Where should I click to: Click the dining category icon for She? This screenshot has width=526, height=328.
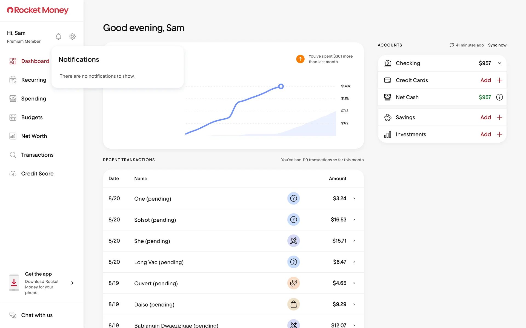(293, 241)
